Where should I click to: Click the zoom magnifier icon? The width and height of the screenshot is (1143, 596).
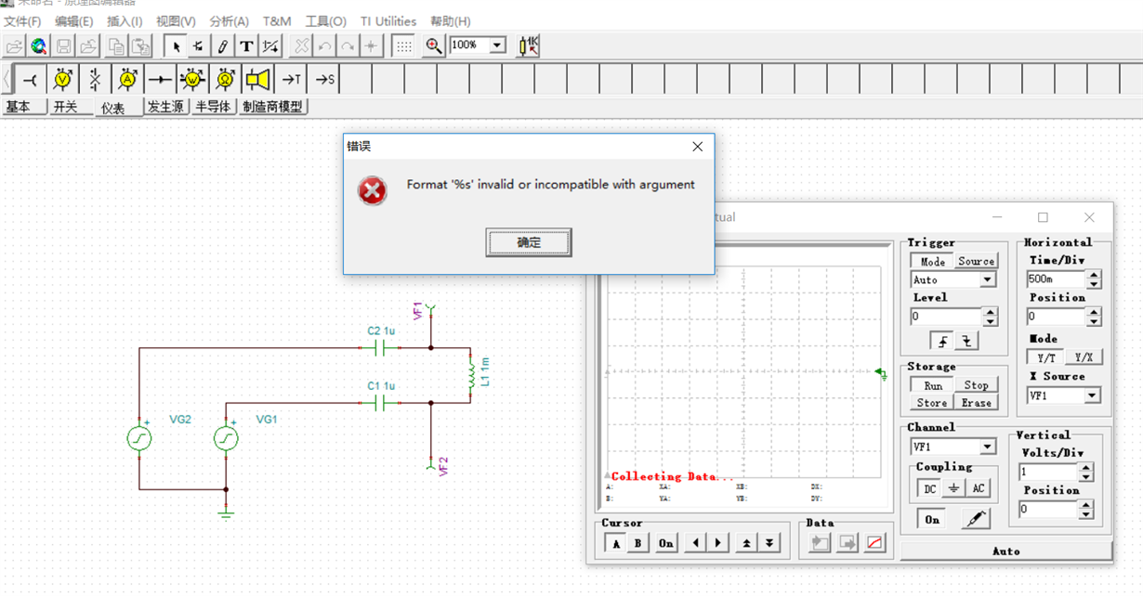pyautogui.click(x=433, y=45)
